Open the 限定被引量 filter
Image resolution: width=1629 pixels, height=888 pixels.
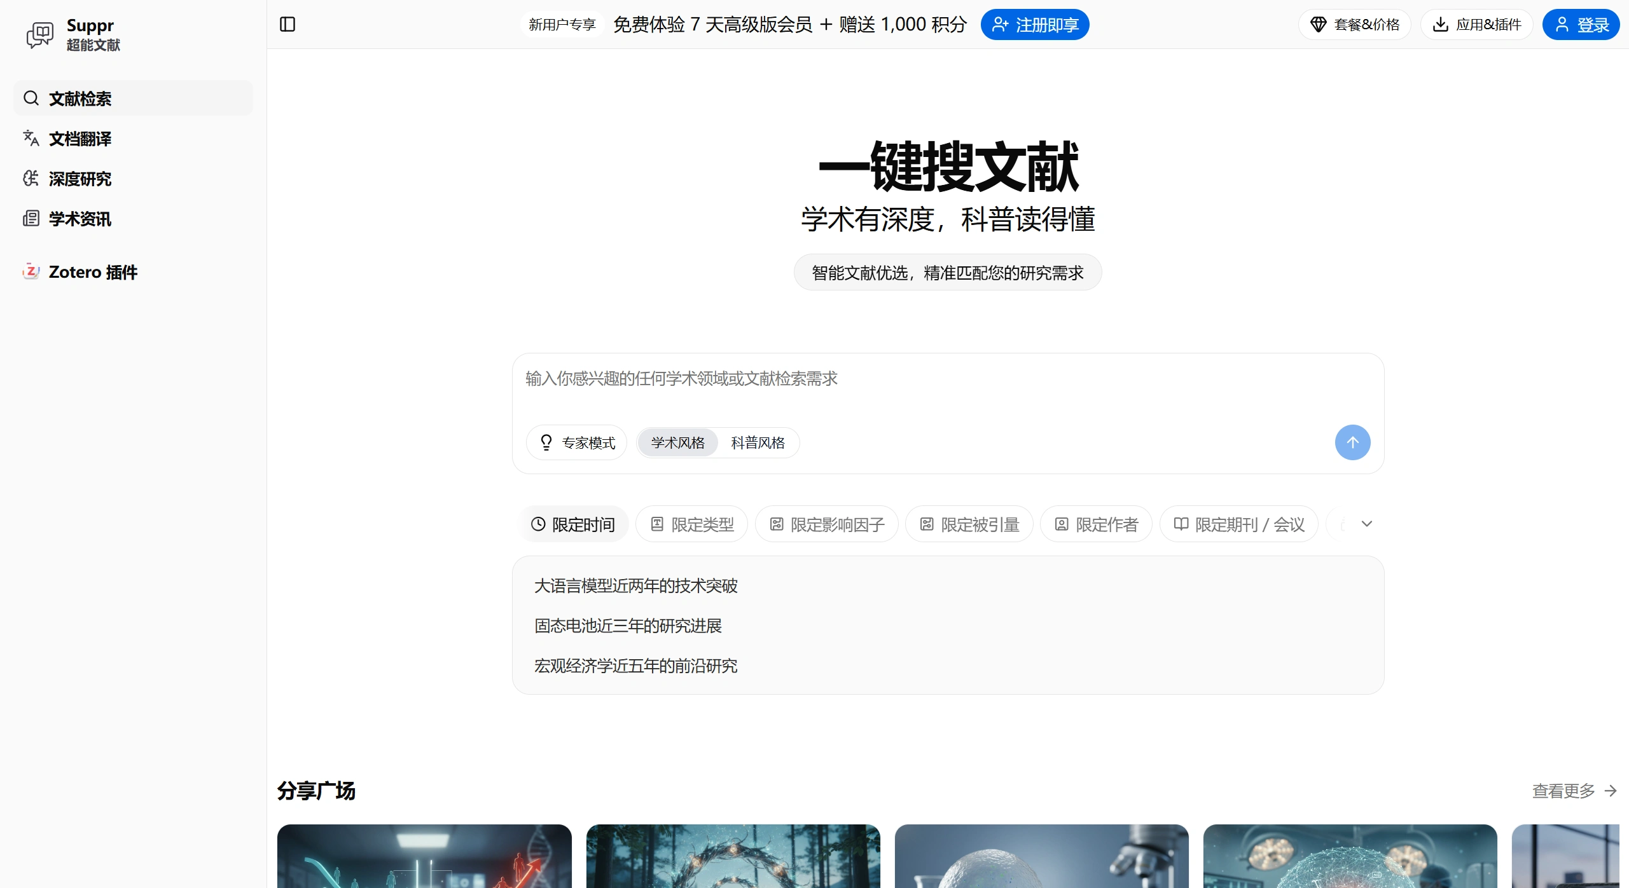click(969, 524)
